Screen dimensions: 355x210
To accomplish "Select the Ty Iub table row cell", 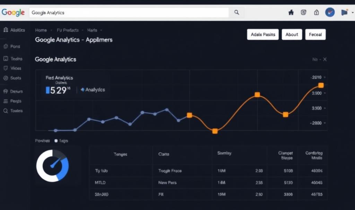I will (101, 171).
